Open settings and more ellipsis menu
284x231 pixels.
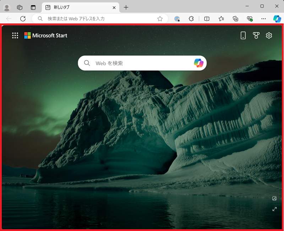[x=263, y=19]
